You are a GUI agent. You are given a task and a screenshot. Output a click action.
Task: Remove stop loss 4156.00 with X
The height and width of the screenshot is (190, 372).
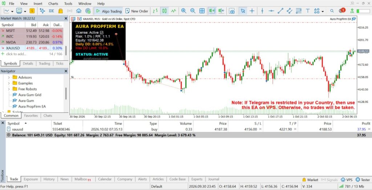pos(260,129)
